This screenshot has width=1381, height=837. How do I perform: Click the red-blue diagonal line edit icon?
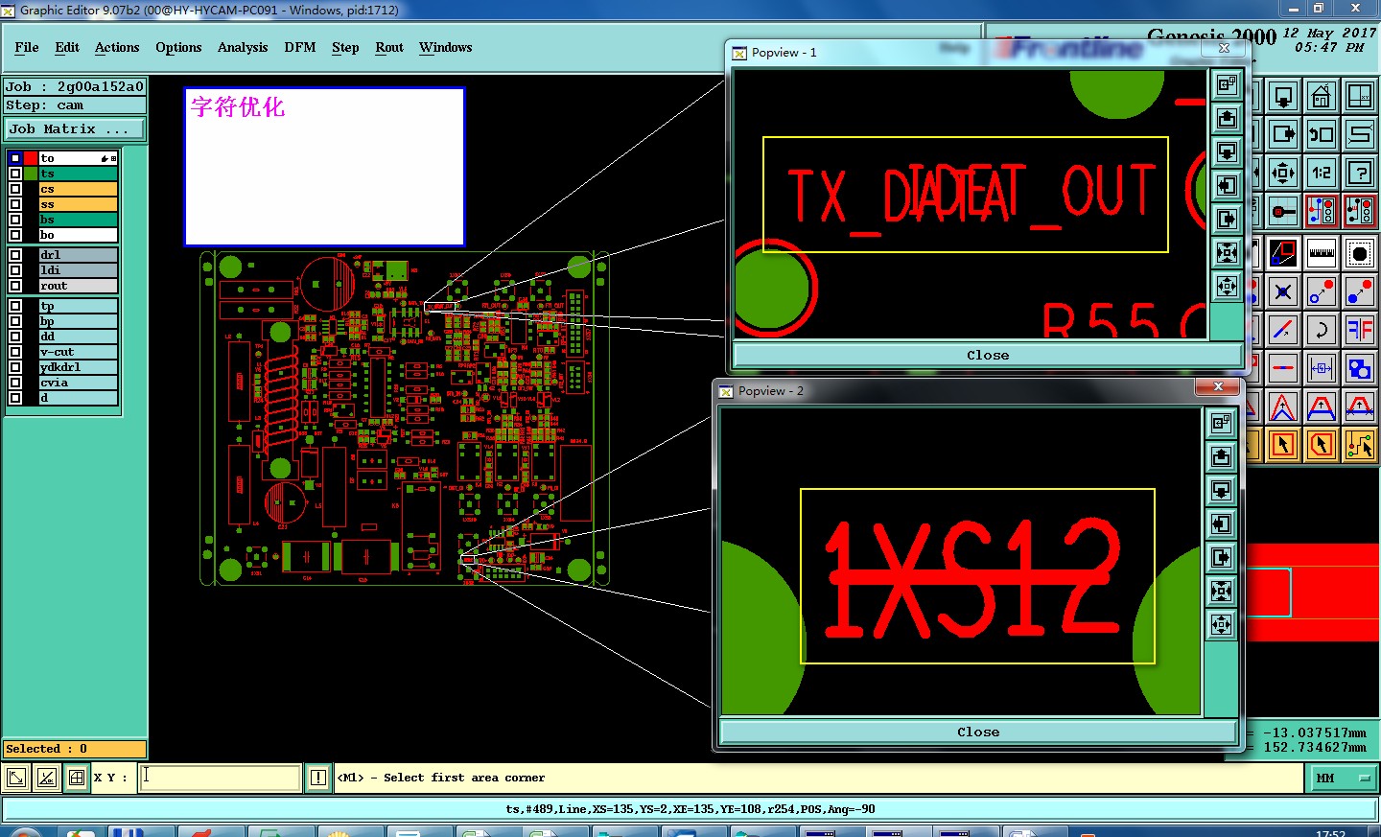[1283, 330]
